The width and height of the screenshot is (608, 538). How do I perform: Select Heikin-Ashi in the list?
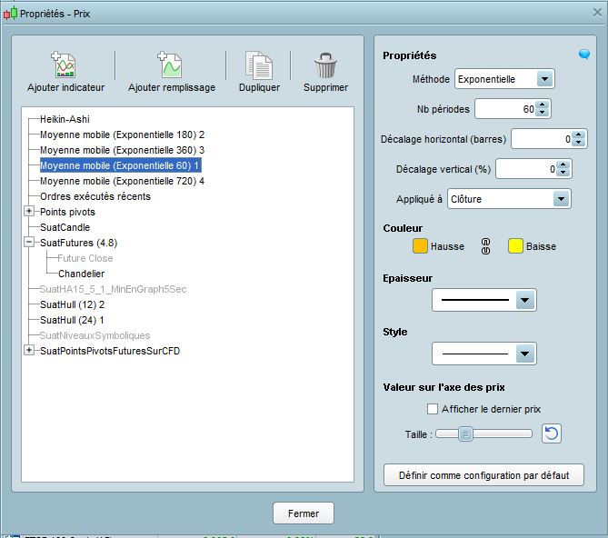pos(65,119)
